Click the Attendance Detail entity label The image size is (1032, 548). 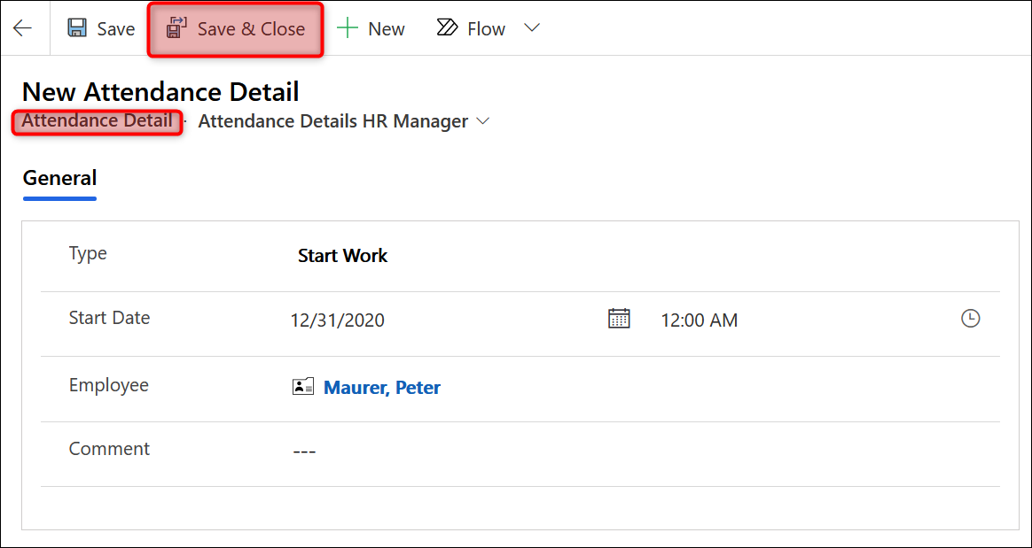pos(97,121)
